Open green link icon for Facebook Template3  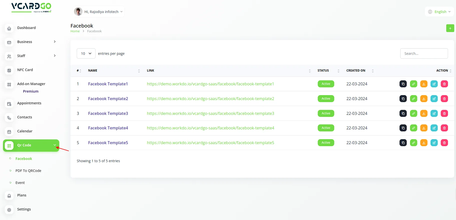(x=413, y=113)
